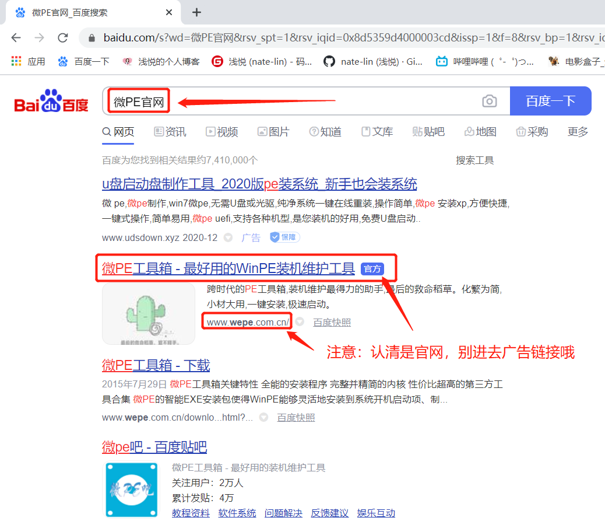Click the Baidu logo
Viewport: 605px width, 521px height.
point(51,102)
